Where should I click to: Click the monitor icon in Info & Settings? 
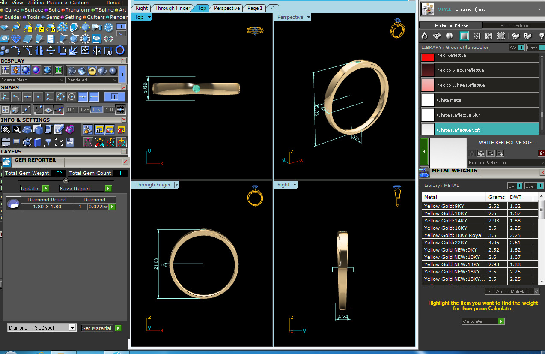point(16,142)
